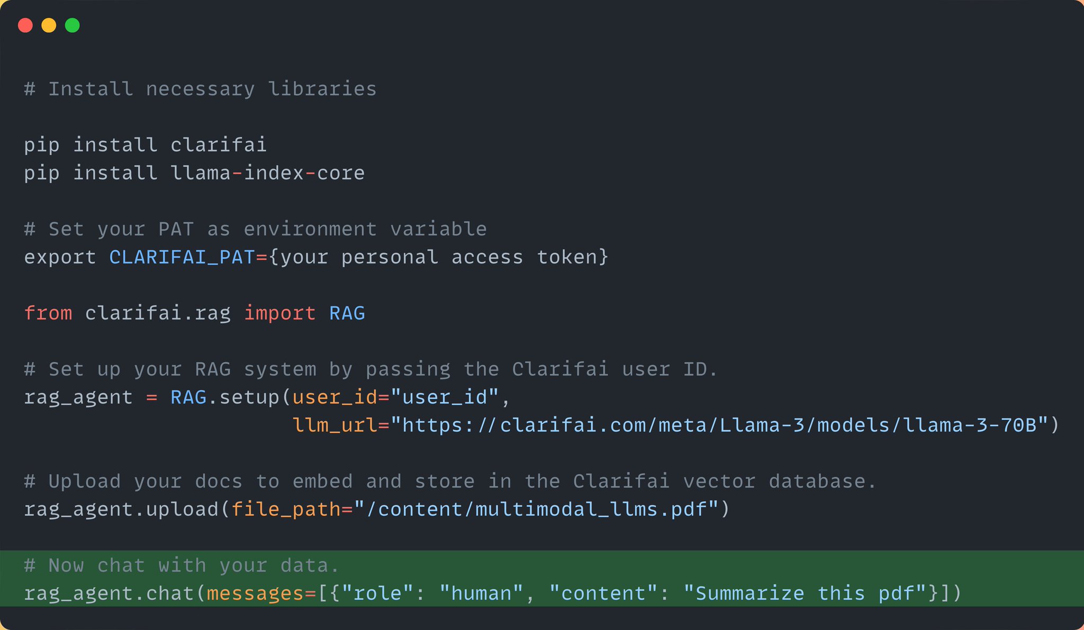Click the path "/content/multimodal_llms.pdf"
This screenshot has height=630, width=1084.
(x=536, y=509)
